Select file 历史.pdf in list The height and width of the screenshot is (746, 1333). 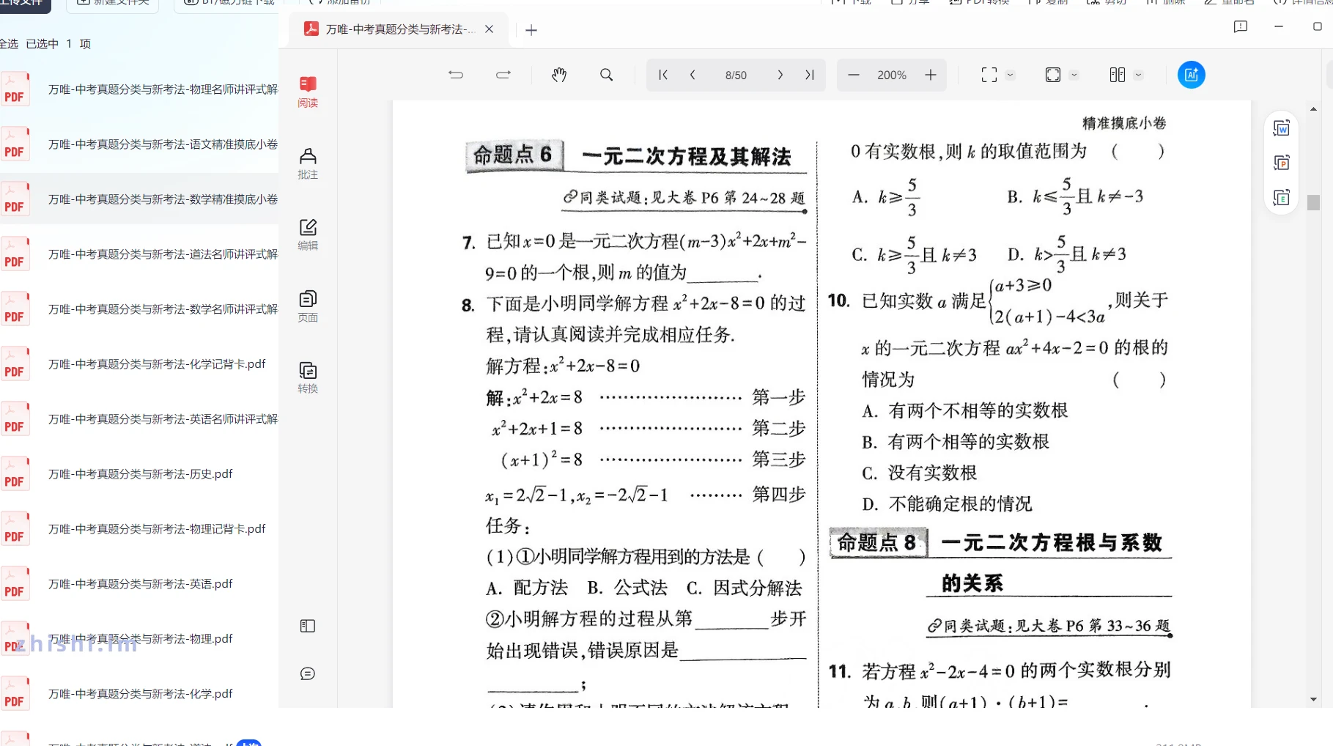pos(139,474)
